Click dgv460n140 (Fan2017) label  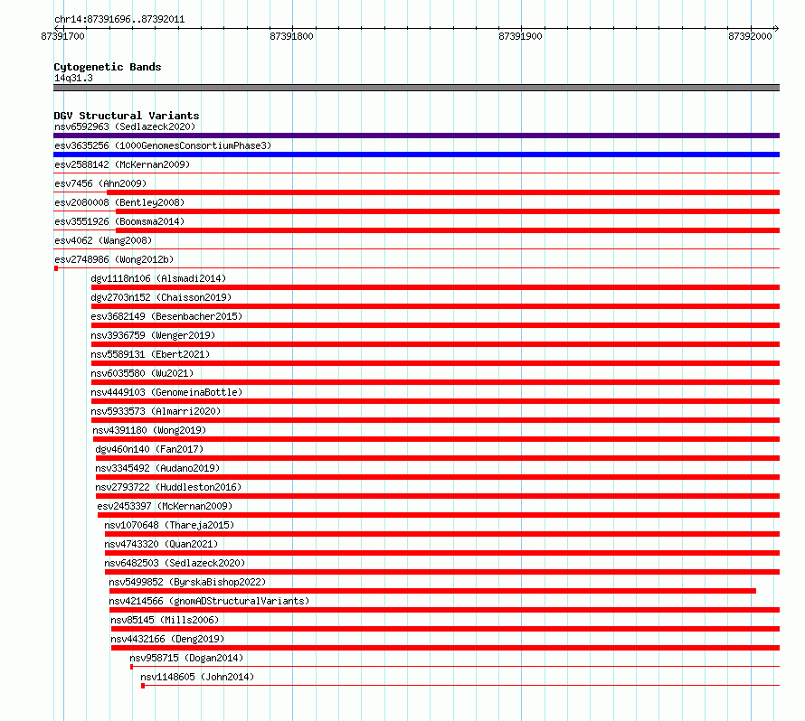(x=149, y=449)
